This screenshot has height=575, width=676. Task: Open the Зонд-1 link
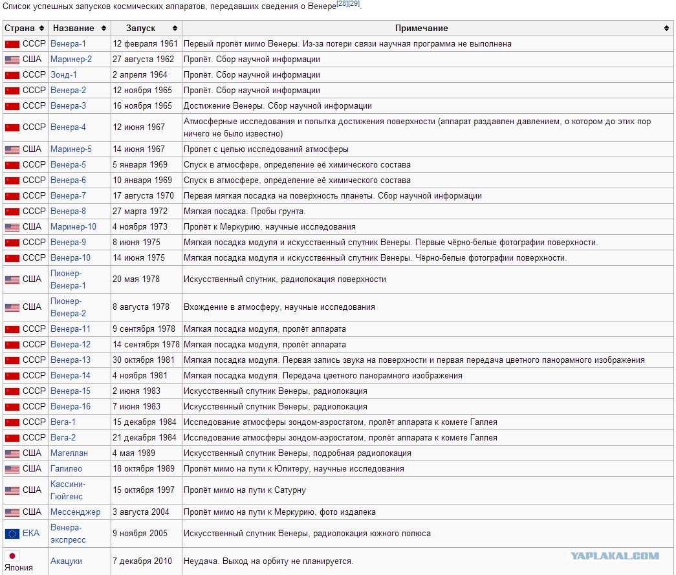click(x=63, y=74)
